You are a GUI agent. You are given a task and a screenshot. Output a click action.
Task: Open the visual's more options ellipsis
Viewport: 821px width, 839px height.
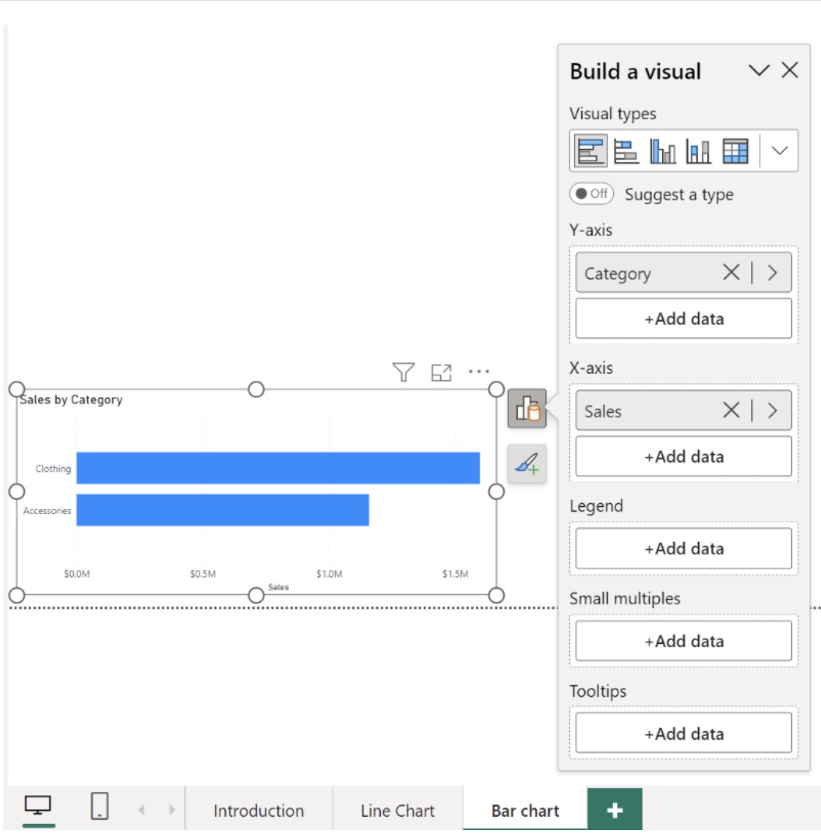tap(479, 371)
